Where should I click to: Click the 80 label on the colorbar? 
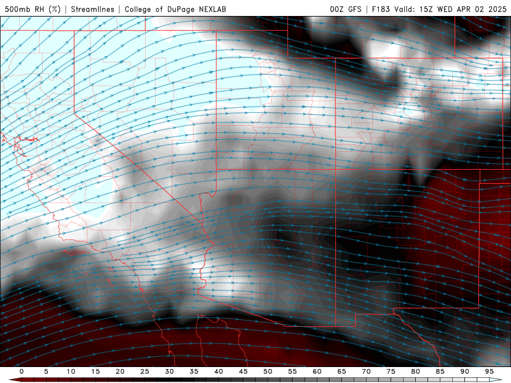tap(415, 372)
